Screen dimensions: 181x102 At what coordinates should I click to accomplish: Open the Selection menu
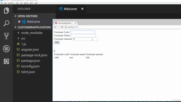click(11, 3)
